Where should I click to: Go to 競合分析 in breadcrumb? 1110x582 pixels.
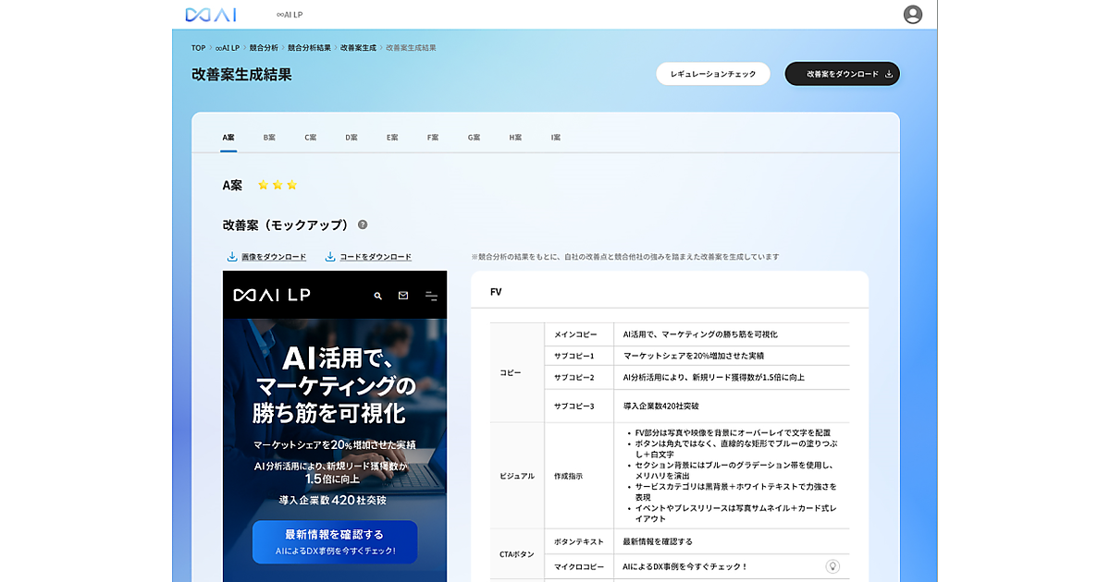[x=264, y=47]
